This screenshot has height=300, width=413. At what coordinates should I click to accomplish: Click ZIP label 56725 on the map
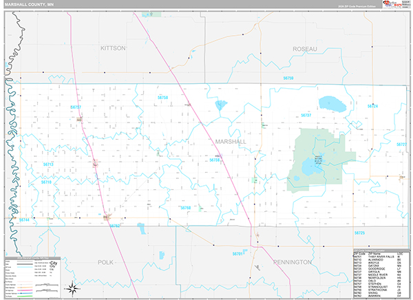click(359, 233)
